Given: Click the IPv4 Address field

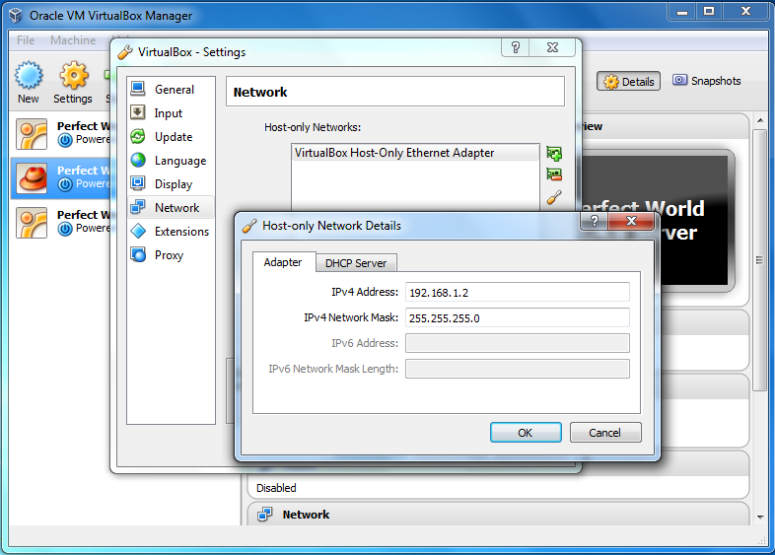Looking at the screenshot, I should pyautogui.click(x=518, y=292).
